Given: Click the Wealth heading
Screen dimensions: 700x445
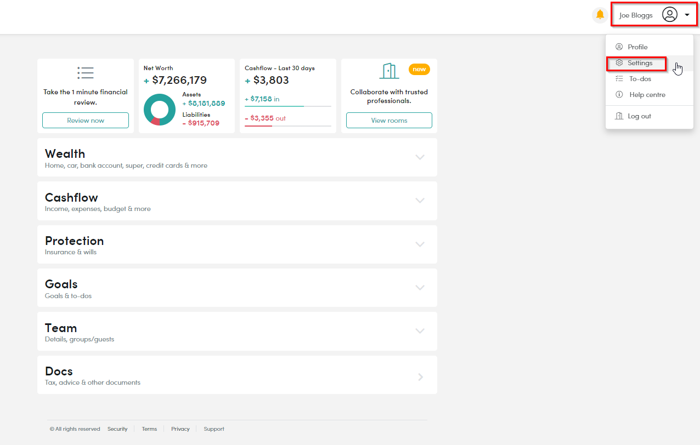Looking at the screenshot, I should (65, 154).
